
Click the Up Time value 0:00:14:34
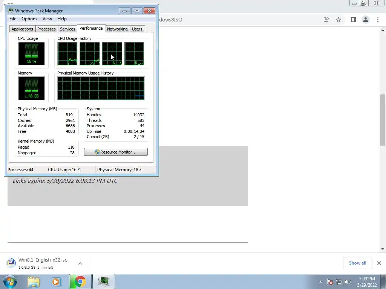(134, 131)
